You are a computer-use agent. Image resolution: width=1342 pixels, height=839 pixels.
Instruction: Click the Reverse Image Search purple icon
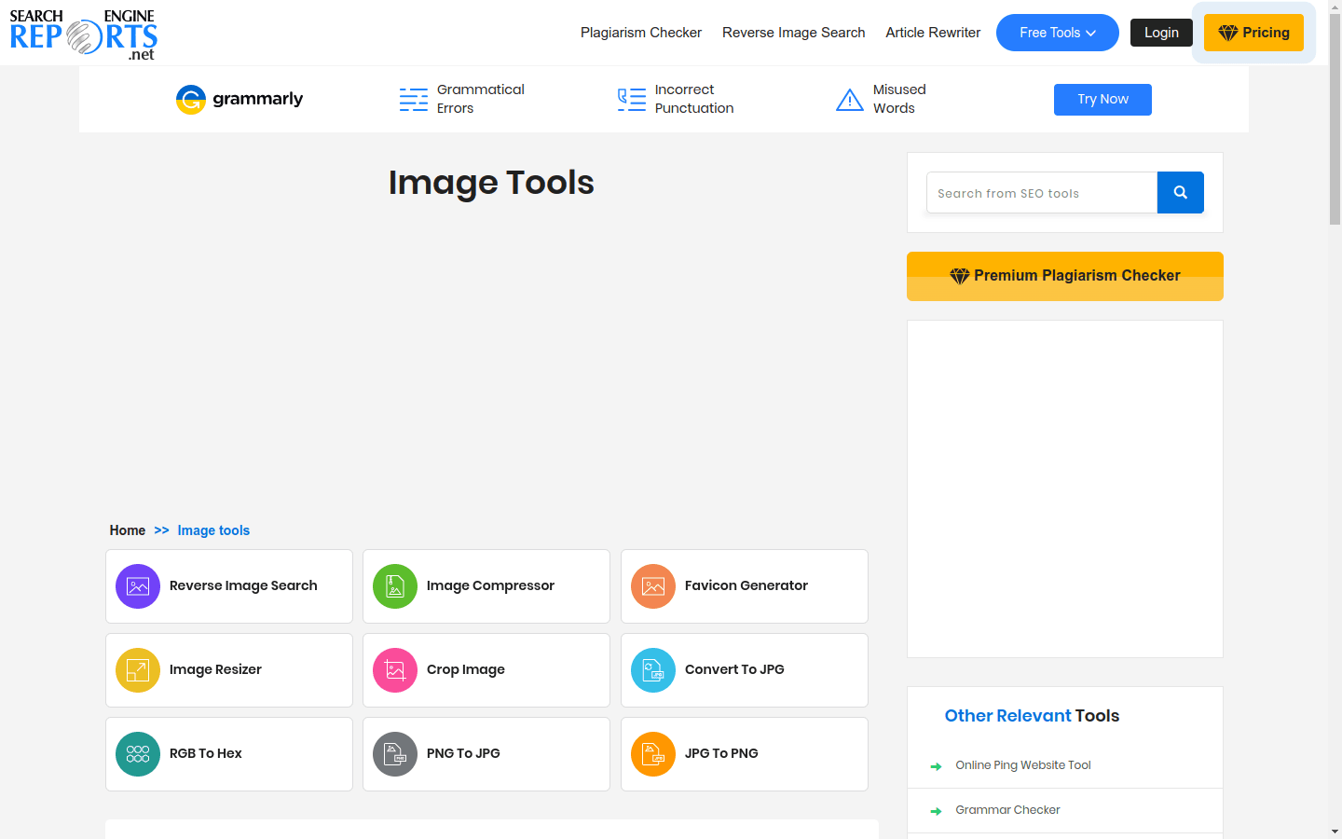138,586
